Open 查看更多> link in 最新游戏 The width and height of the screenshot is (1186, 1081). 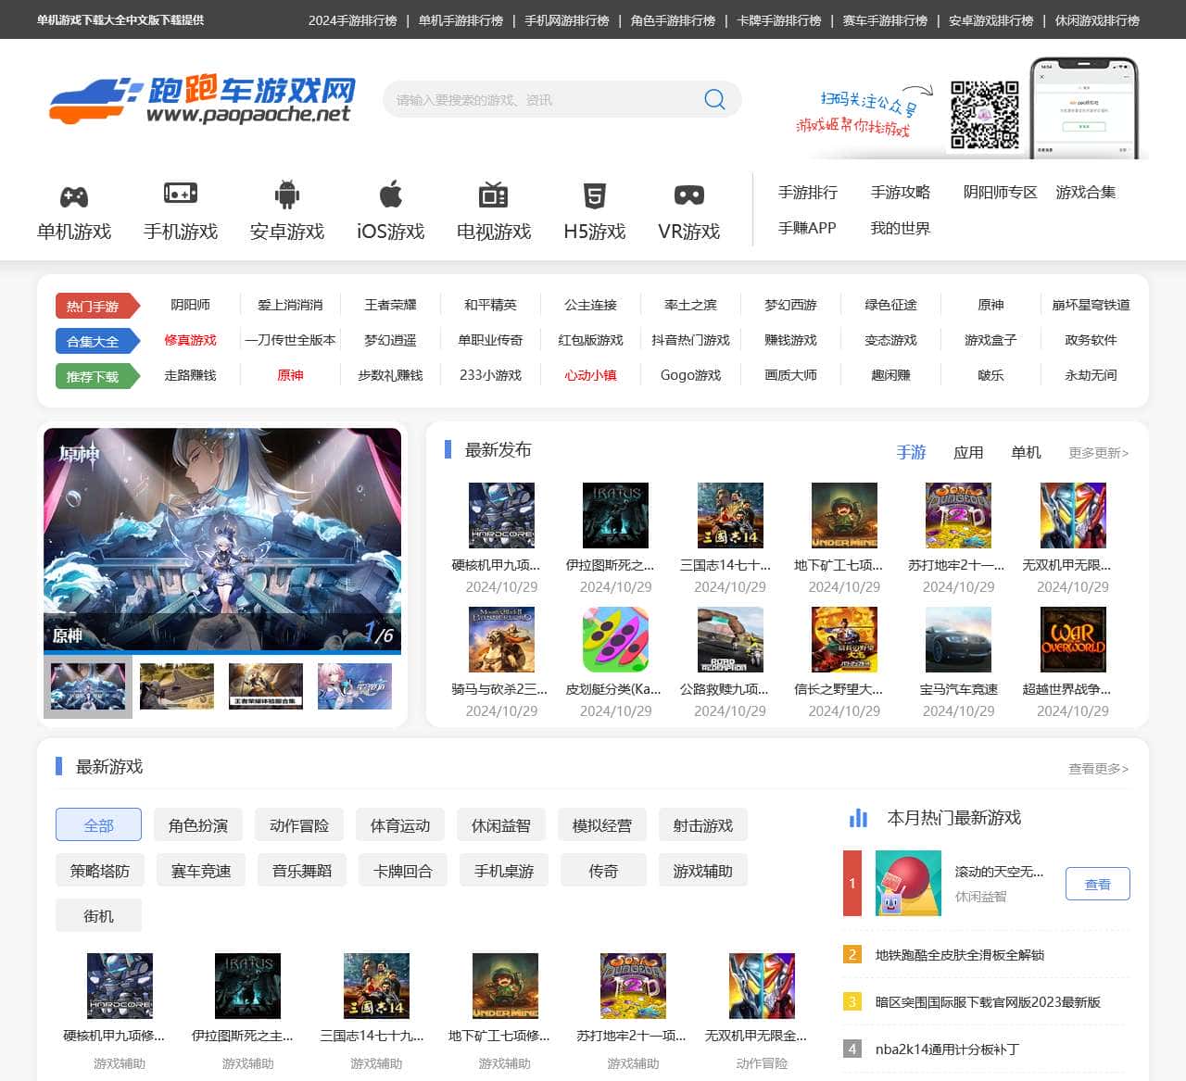(1099, 769)
